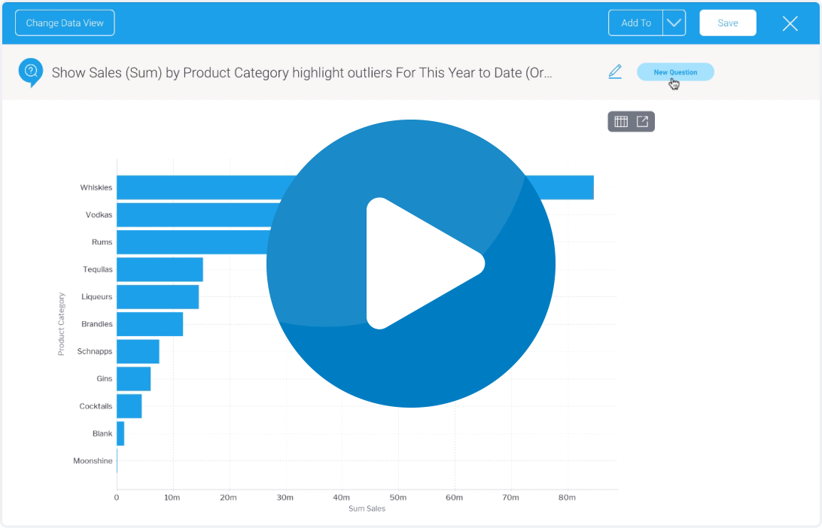Click the Rums category label
822x528 pixels.
[x=102, y=242]
